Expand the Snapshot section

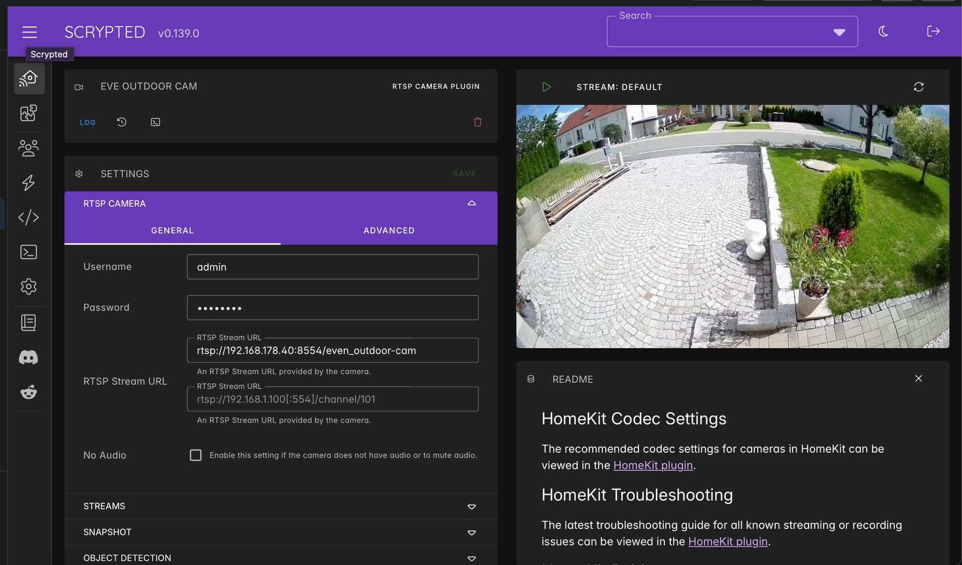(x=281, y=532)
